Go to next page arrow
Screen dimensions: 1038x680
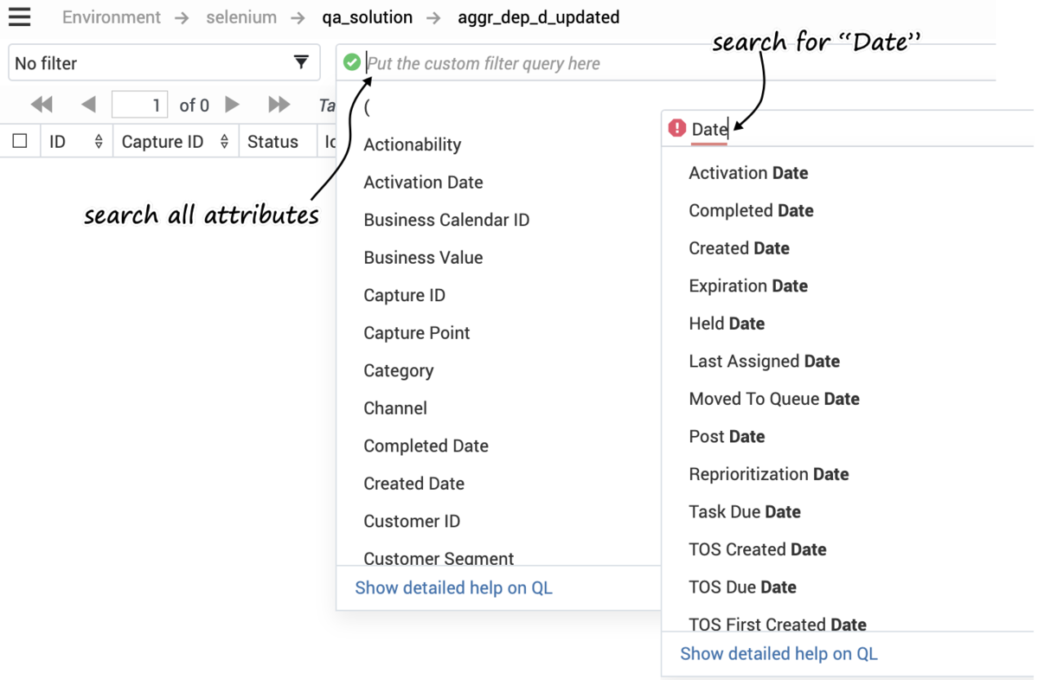click(232, 105)
